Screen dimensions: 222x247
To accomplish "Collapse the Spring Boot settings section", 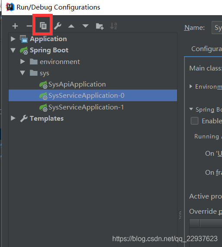I will click(x=191, y=109).
